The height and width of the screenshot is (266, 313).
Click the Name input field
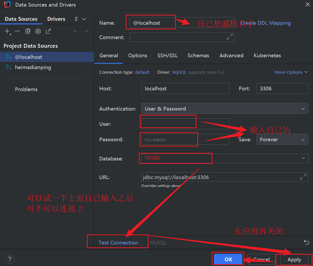182,23
